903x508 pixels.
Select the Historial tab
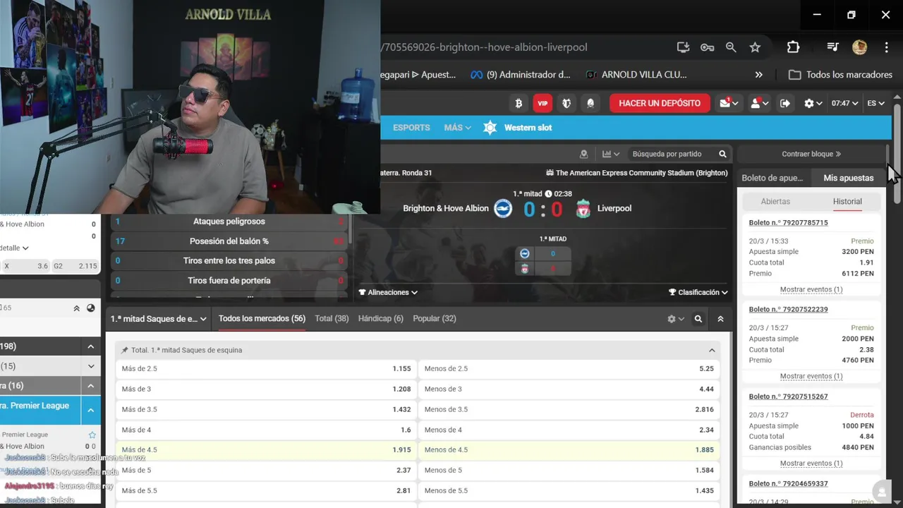[847, 202]
